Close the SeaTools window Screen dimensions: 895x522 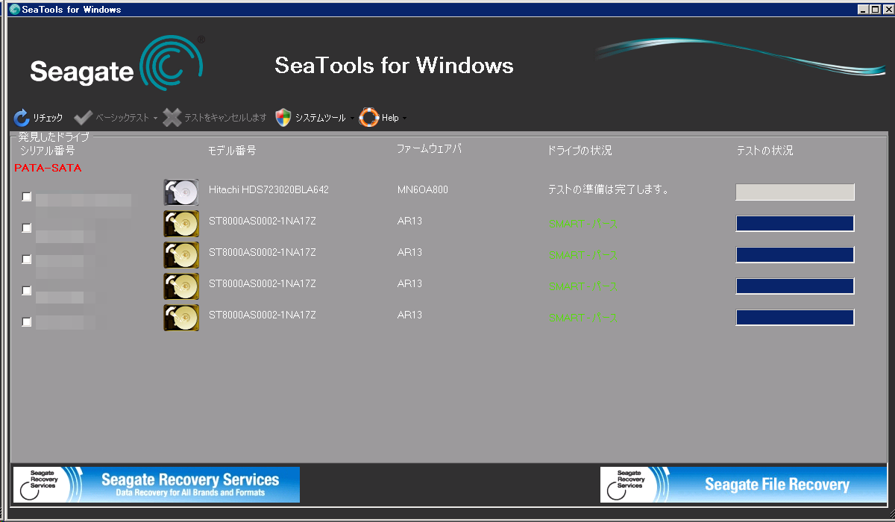(x=887, y=9)
